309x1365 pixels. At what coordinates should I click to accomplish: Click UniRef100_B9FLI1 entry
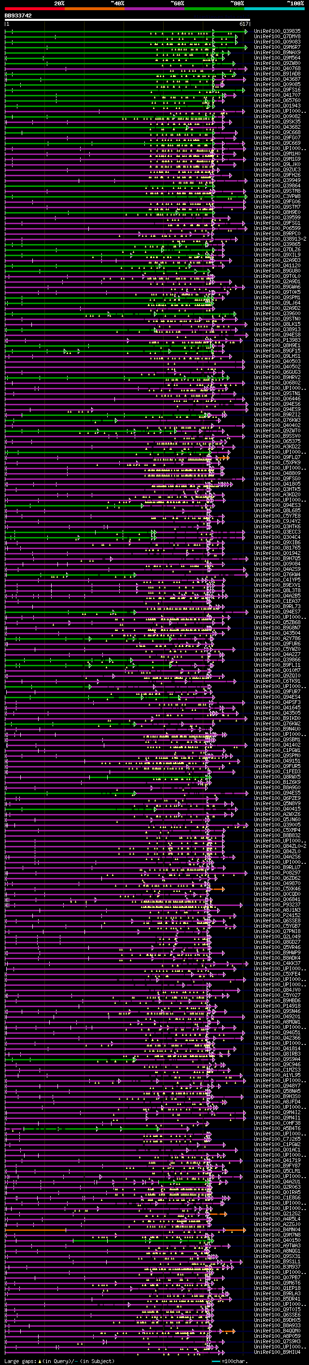pos(277,665)
